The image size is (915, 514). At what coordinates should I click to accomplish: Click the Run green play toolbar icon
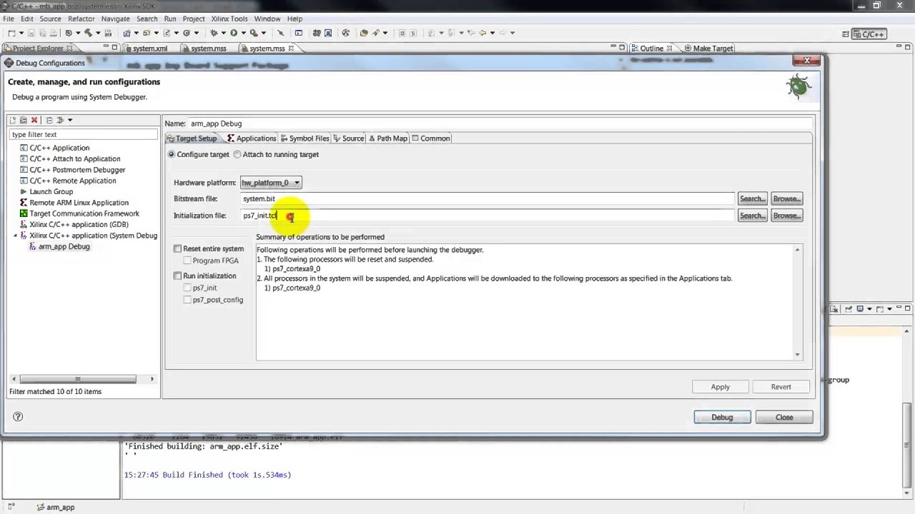point(234,33)
